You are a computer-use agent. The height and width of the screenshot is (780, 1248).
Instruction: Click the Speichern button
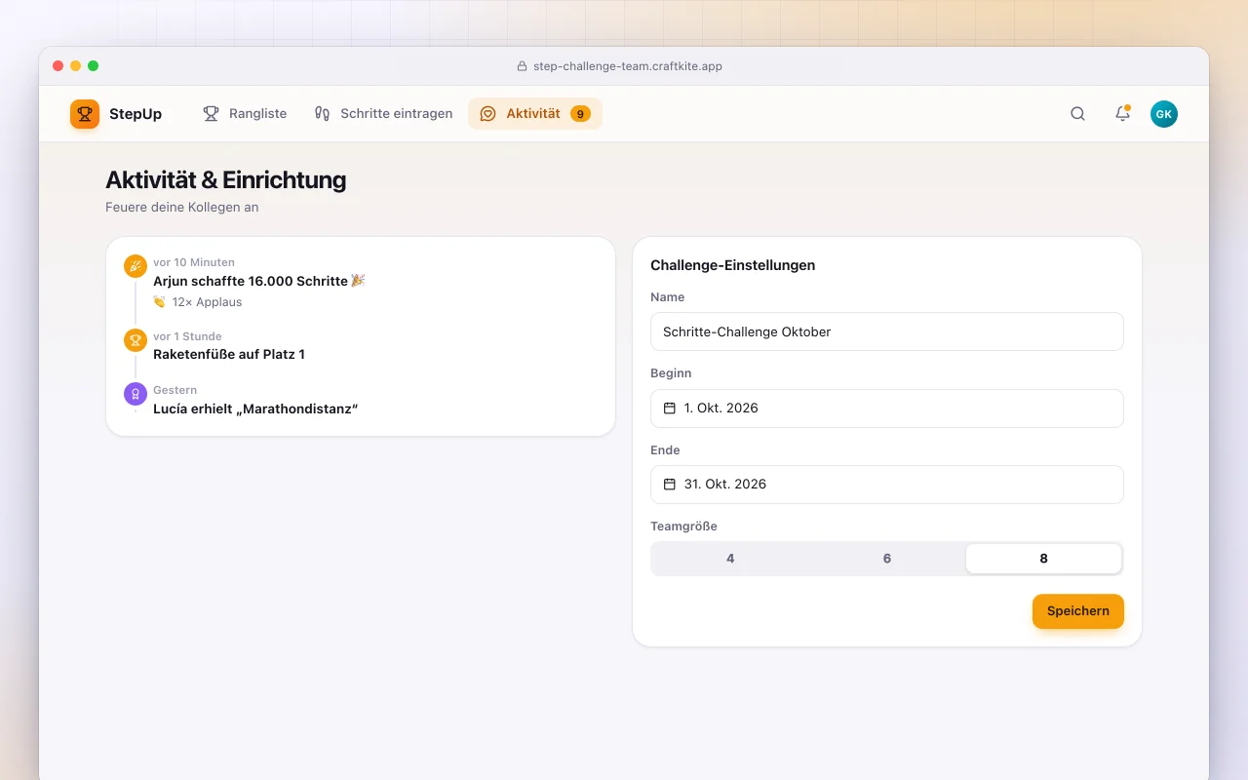pos(1078,611)
